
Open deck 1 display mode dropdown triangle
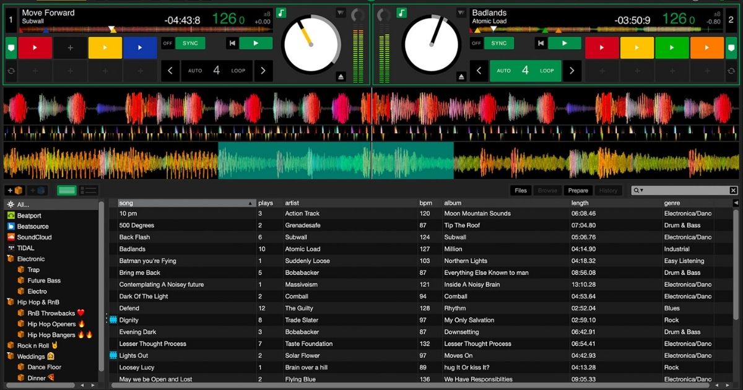[x=340, y=12]
